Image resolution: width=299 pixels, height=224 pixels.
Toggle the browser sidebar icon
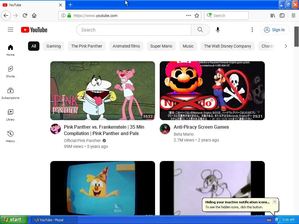[x=282, y=16]
